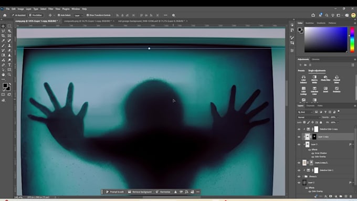Add a Selective Color adjustment
357x201 pixels.
(314, 91)
